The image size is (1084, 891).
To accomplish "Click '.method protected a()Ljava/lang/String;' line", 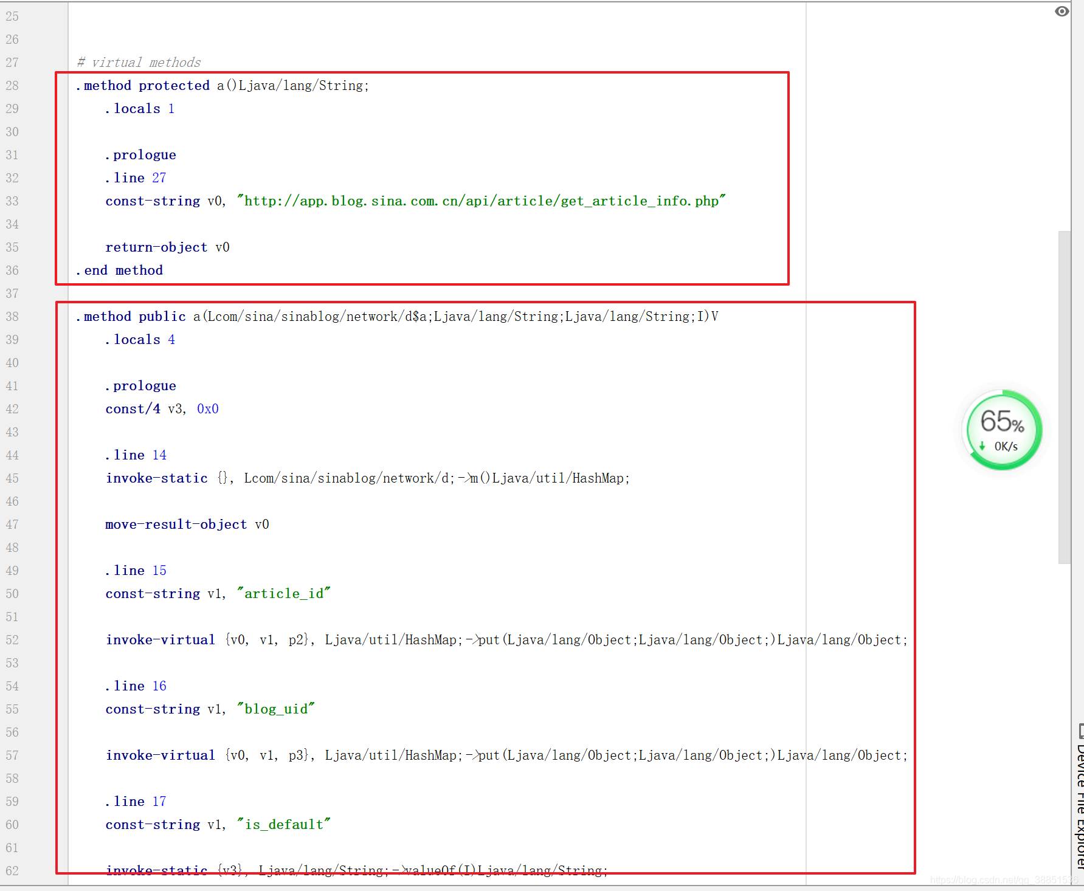I will pyautogui.click(x=223, y=86).
